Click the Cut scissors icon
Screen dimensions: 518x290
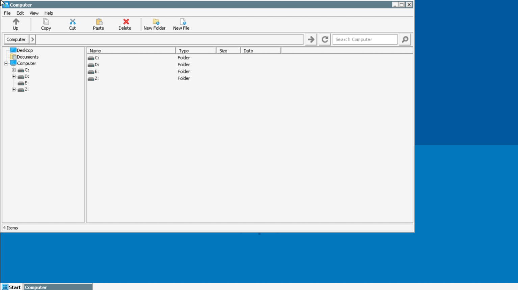click(x=72, y=22)
